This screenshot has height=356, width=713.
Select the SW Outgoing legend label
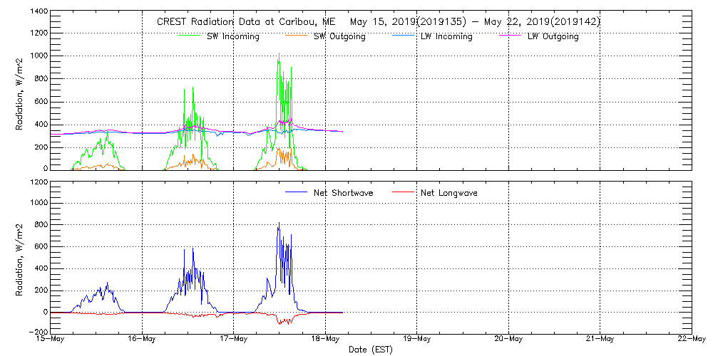(x=339, y=36)
